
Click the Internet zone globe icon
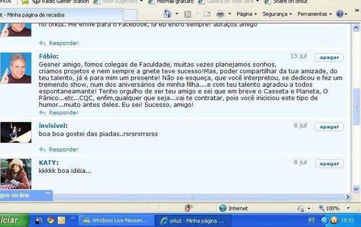tap(223, 208)
